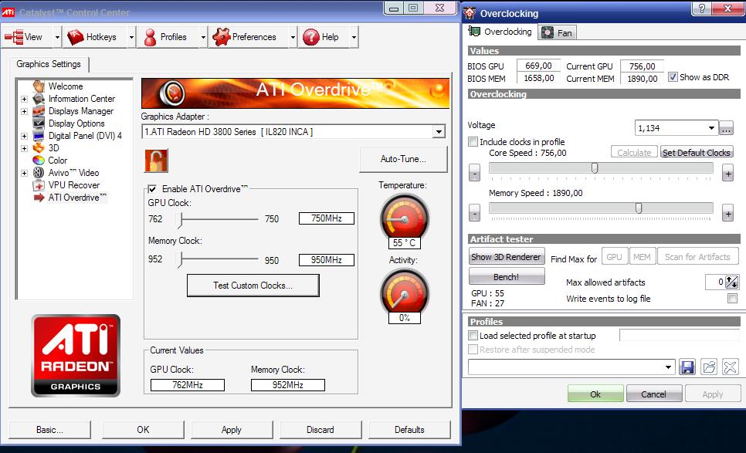
Task: Open the View dropdown arrow
Action: pos(57,37)
